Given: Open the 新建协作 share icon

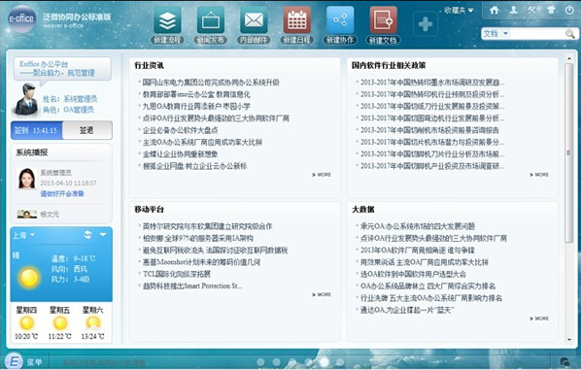Looking at the screenshot, I should (x=340, y=20).
